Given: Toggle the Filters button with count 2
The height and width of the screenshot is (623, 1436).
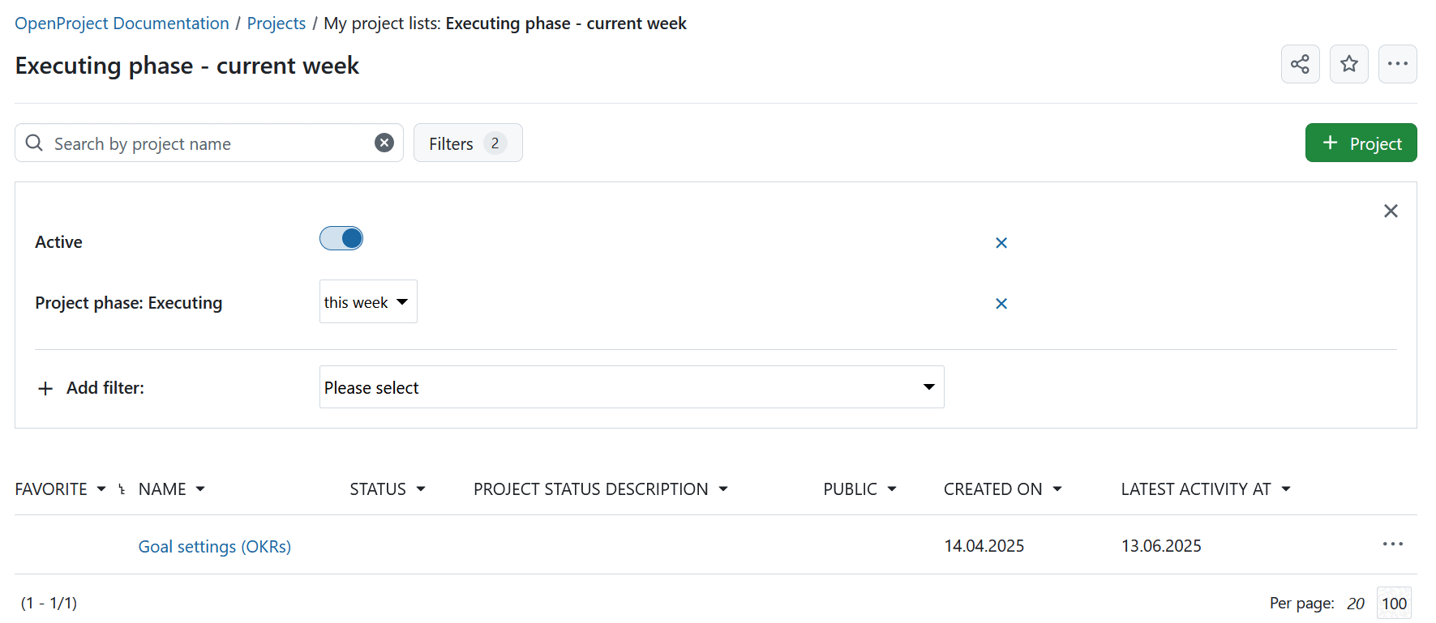Looking at the screenshot, I should point(467,143).
